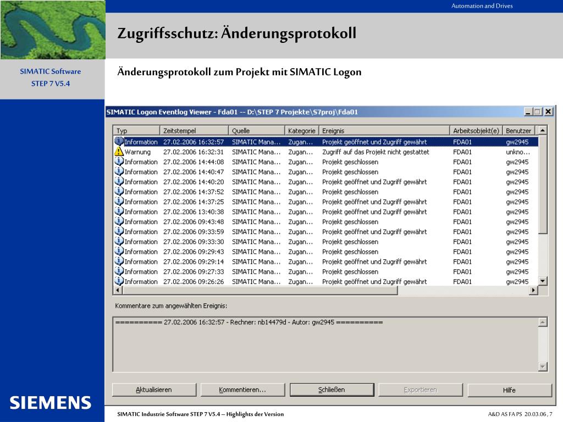Select the timestamp '27.02.2006 09:29:14'
The width and height of the screenshot is (563, 422).
(x=194, y=262)
